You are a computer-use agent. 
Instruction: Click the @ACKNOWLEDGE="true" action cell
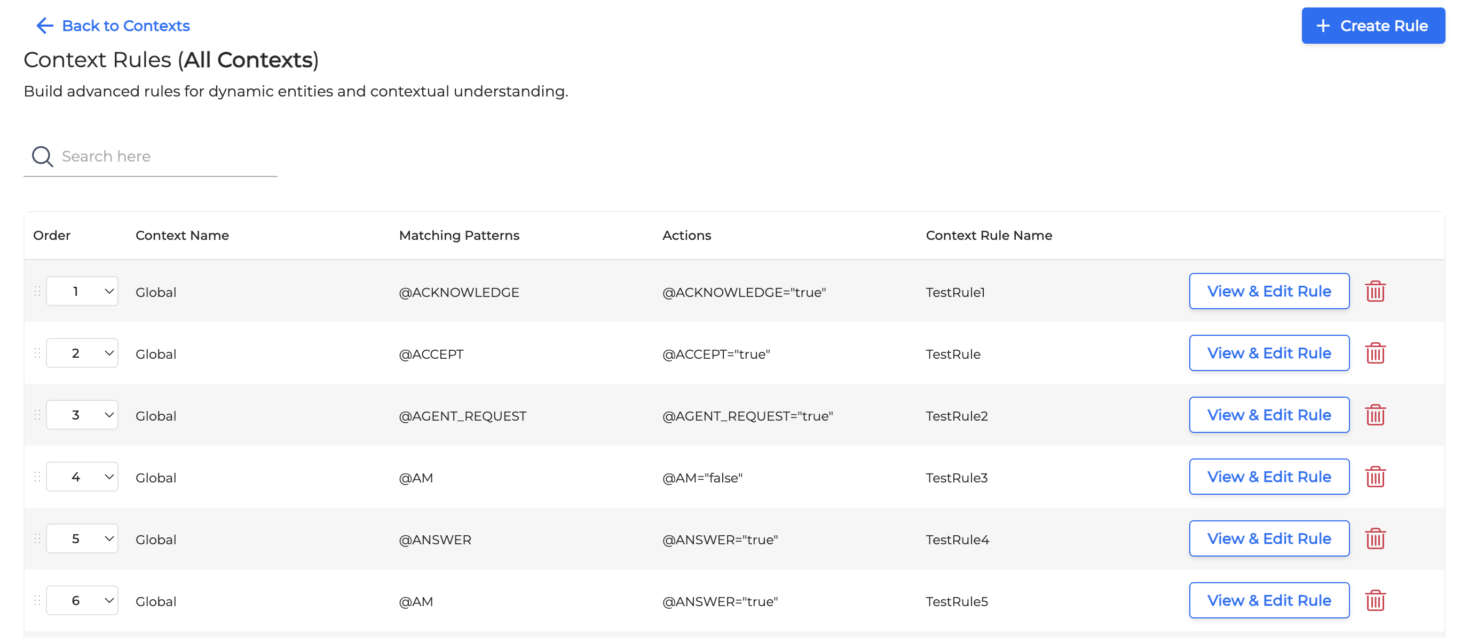click(744, 292)
